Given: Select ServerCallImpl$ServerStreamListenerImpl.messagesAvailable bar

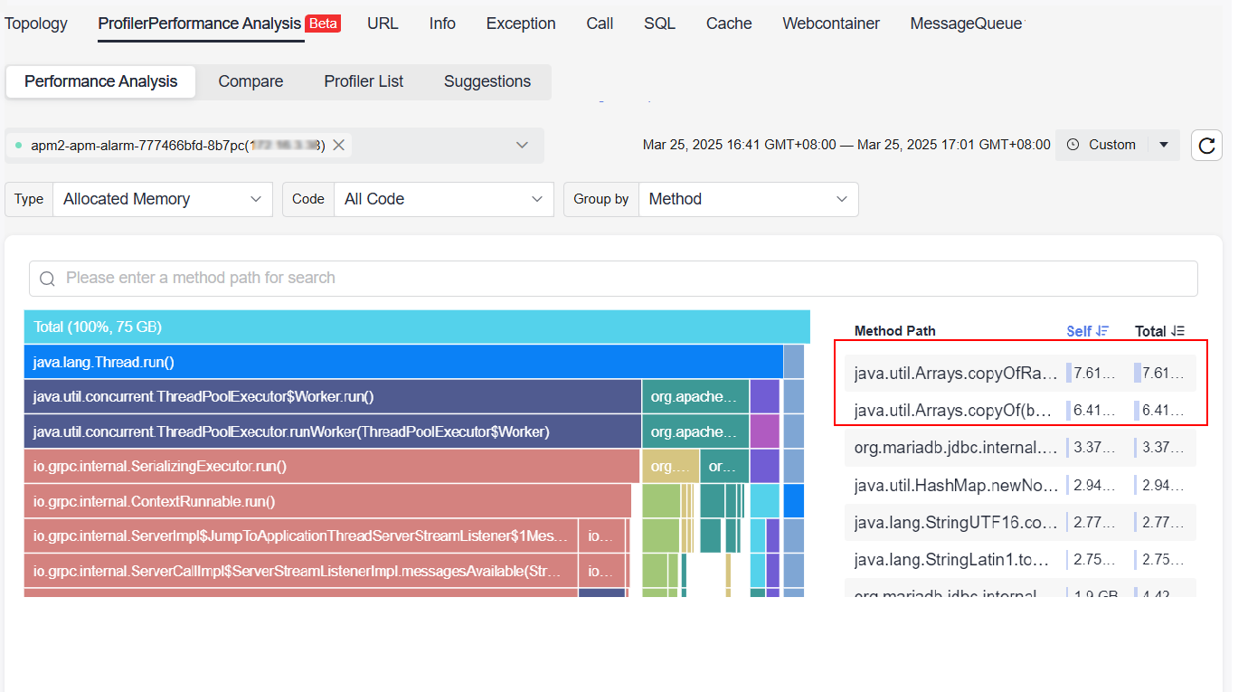Looking at the screenshot, I should click(x=301, y=571).
